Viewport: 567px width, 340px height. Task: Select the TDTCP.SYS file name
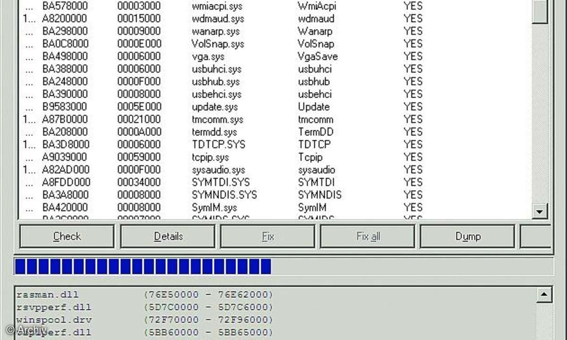click(218, 144)
